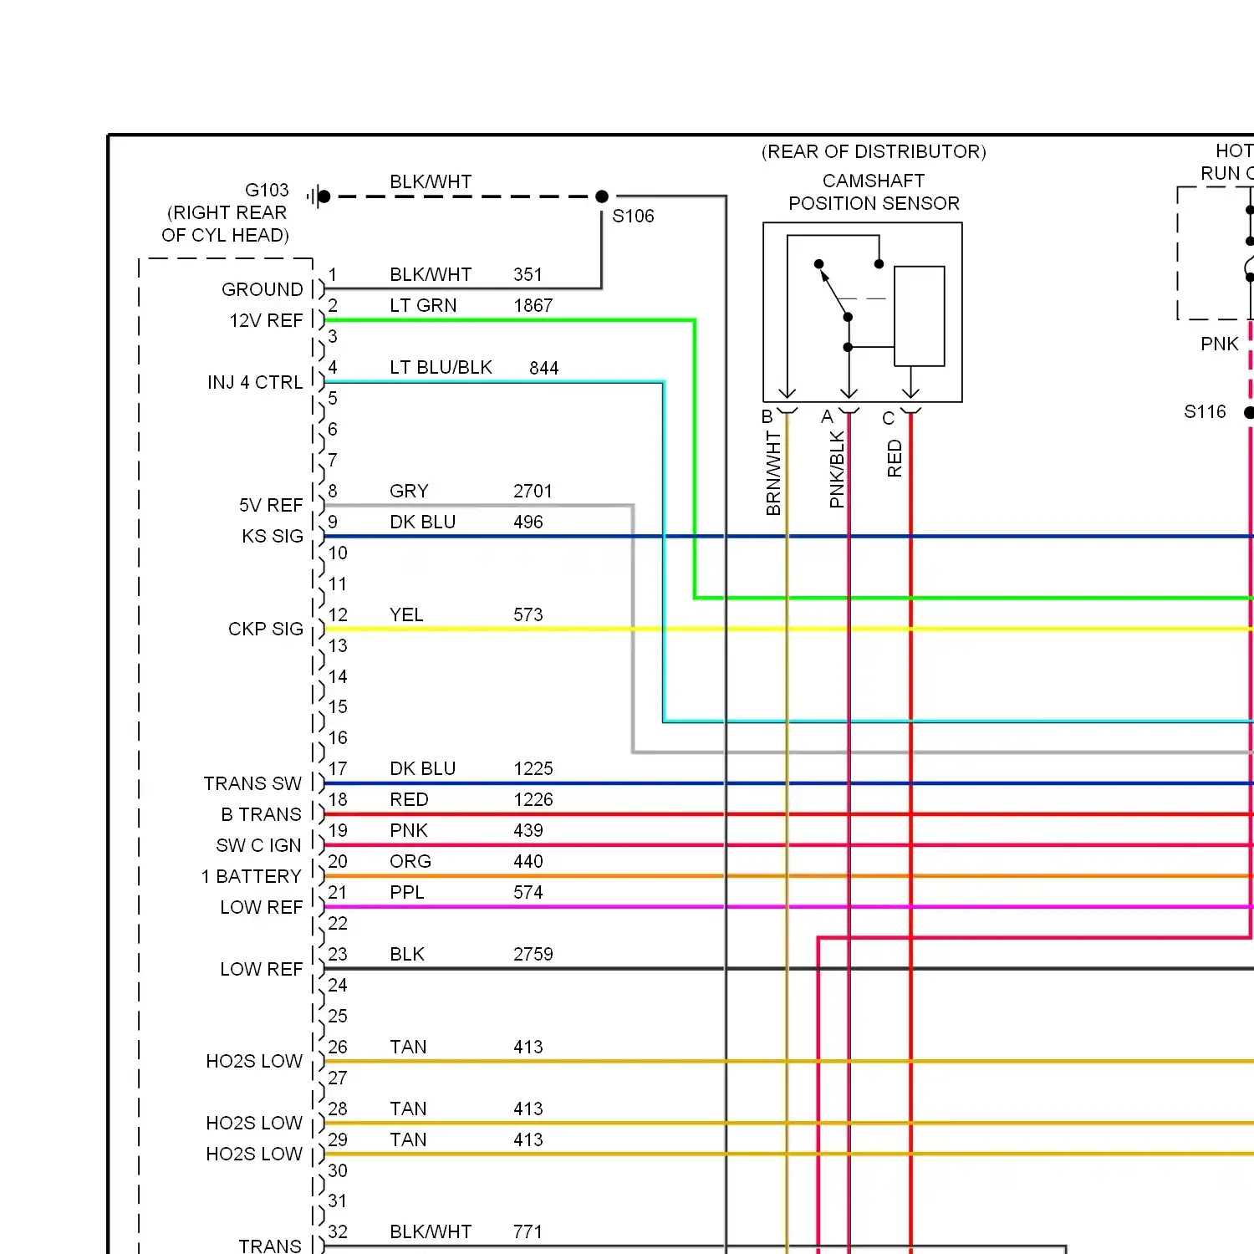Click vertical RED label below terminal C

click(x=895, y=459)
